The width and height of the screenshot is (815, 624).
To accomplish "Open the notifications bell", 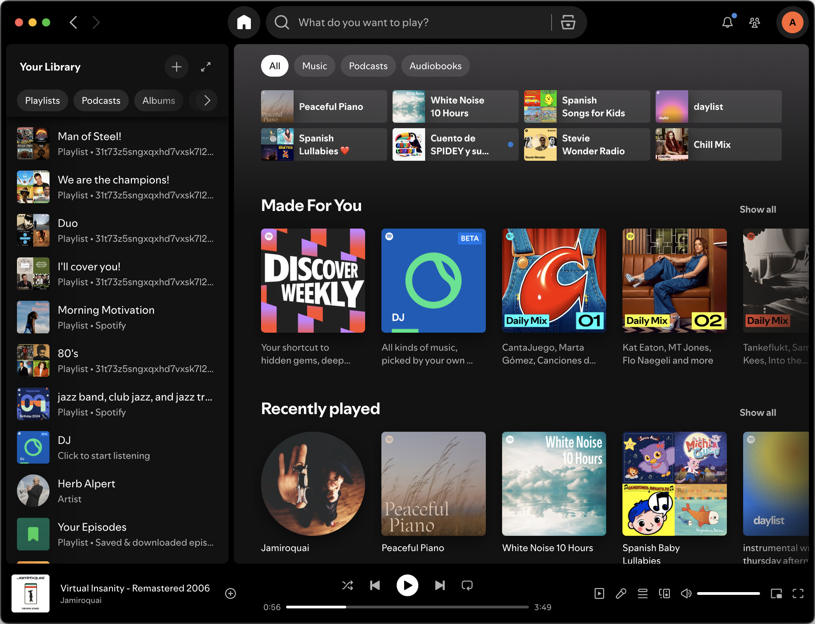I will click(x=728, y=22).
